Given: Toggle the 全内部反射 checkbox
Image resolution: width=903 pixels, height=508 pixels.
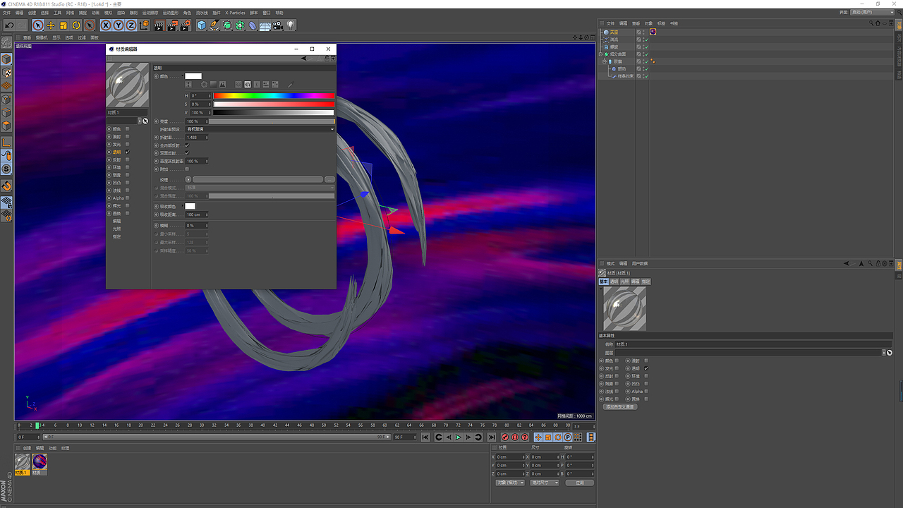Looking at the screenshot, I should pyautogui.click(x=187, y=145).
